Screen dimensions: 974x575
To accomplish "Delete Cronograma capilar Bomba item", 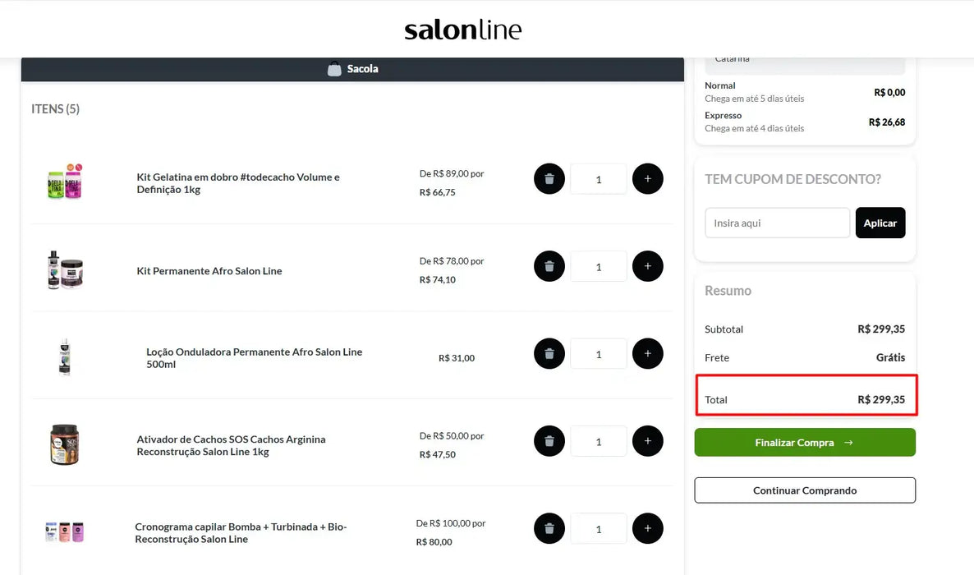I will 549,529.
